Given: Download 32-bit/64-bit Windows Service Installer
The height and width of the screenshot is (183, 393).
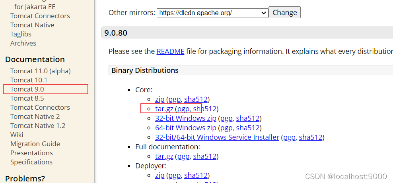Looking at the screenshot, I should tap(217, 137).
